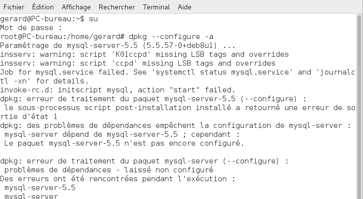This screenshot has width=363, height=199.
Task: Open the Édition menu
Action: 43,7
